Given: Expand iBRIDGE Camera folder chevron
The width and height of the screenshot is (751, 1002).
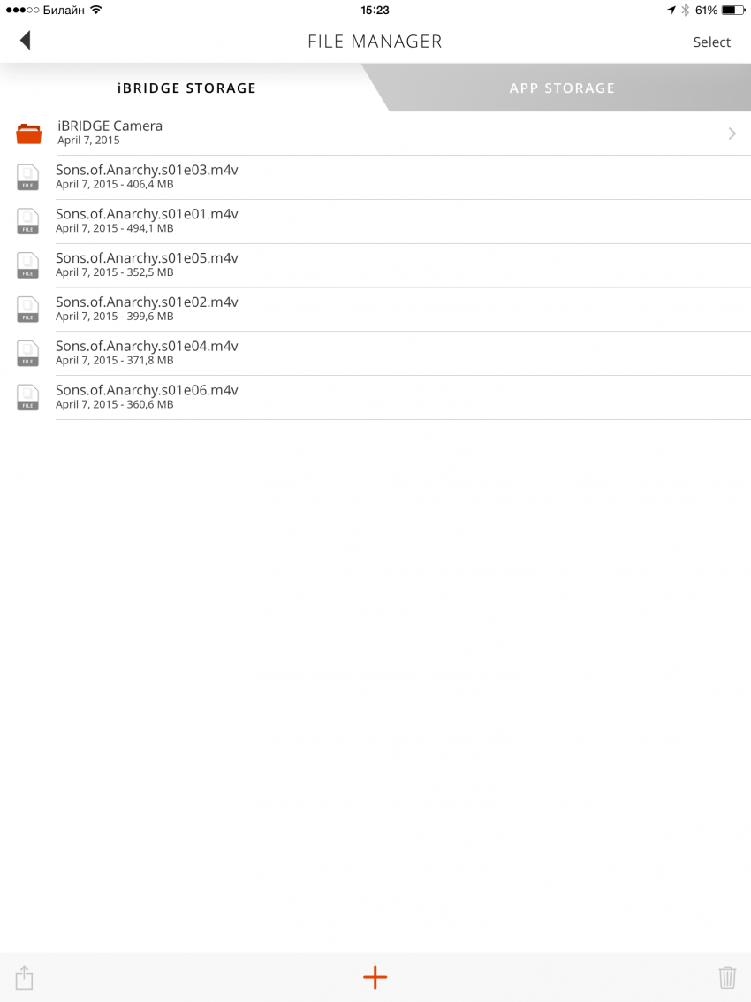Looking at the screenshot, I should [732, 134].
